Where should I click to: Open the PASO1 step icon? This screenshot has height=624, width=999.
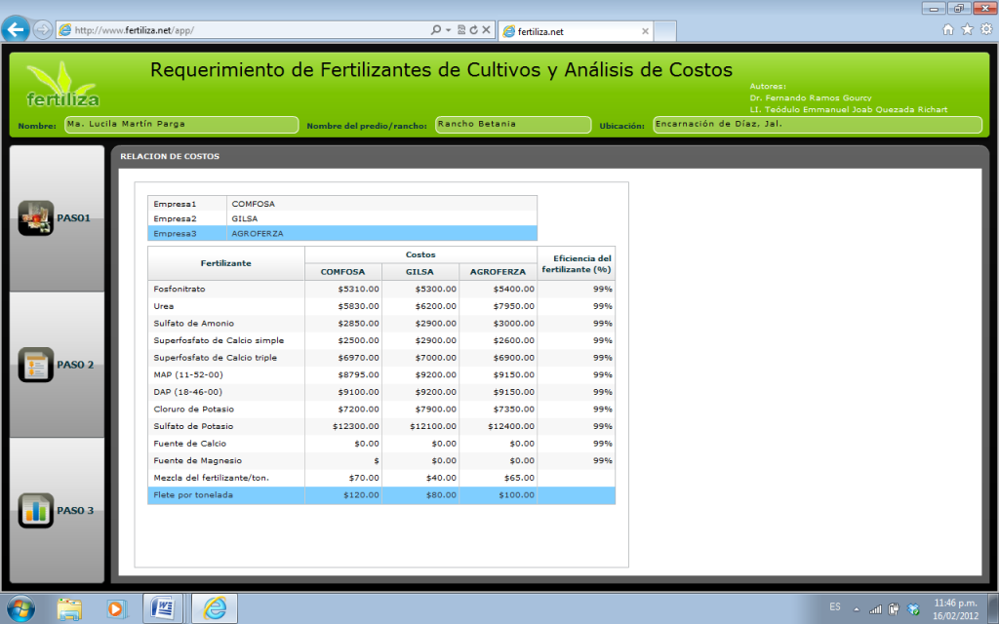coord(36,217)
